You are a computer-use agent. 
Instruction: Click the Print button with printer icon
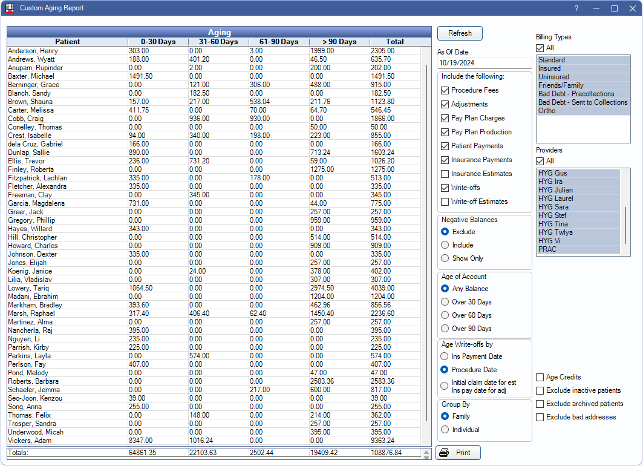(x=458, y=453)
